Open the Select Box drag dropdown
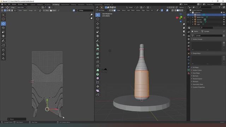This screenshot has width=226, height=127. tap(22, 7)
